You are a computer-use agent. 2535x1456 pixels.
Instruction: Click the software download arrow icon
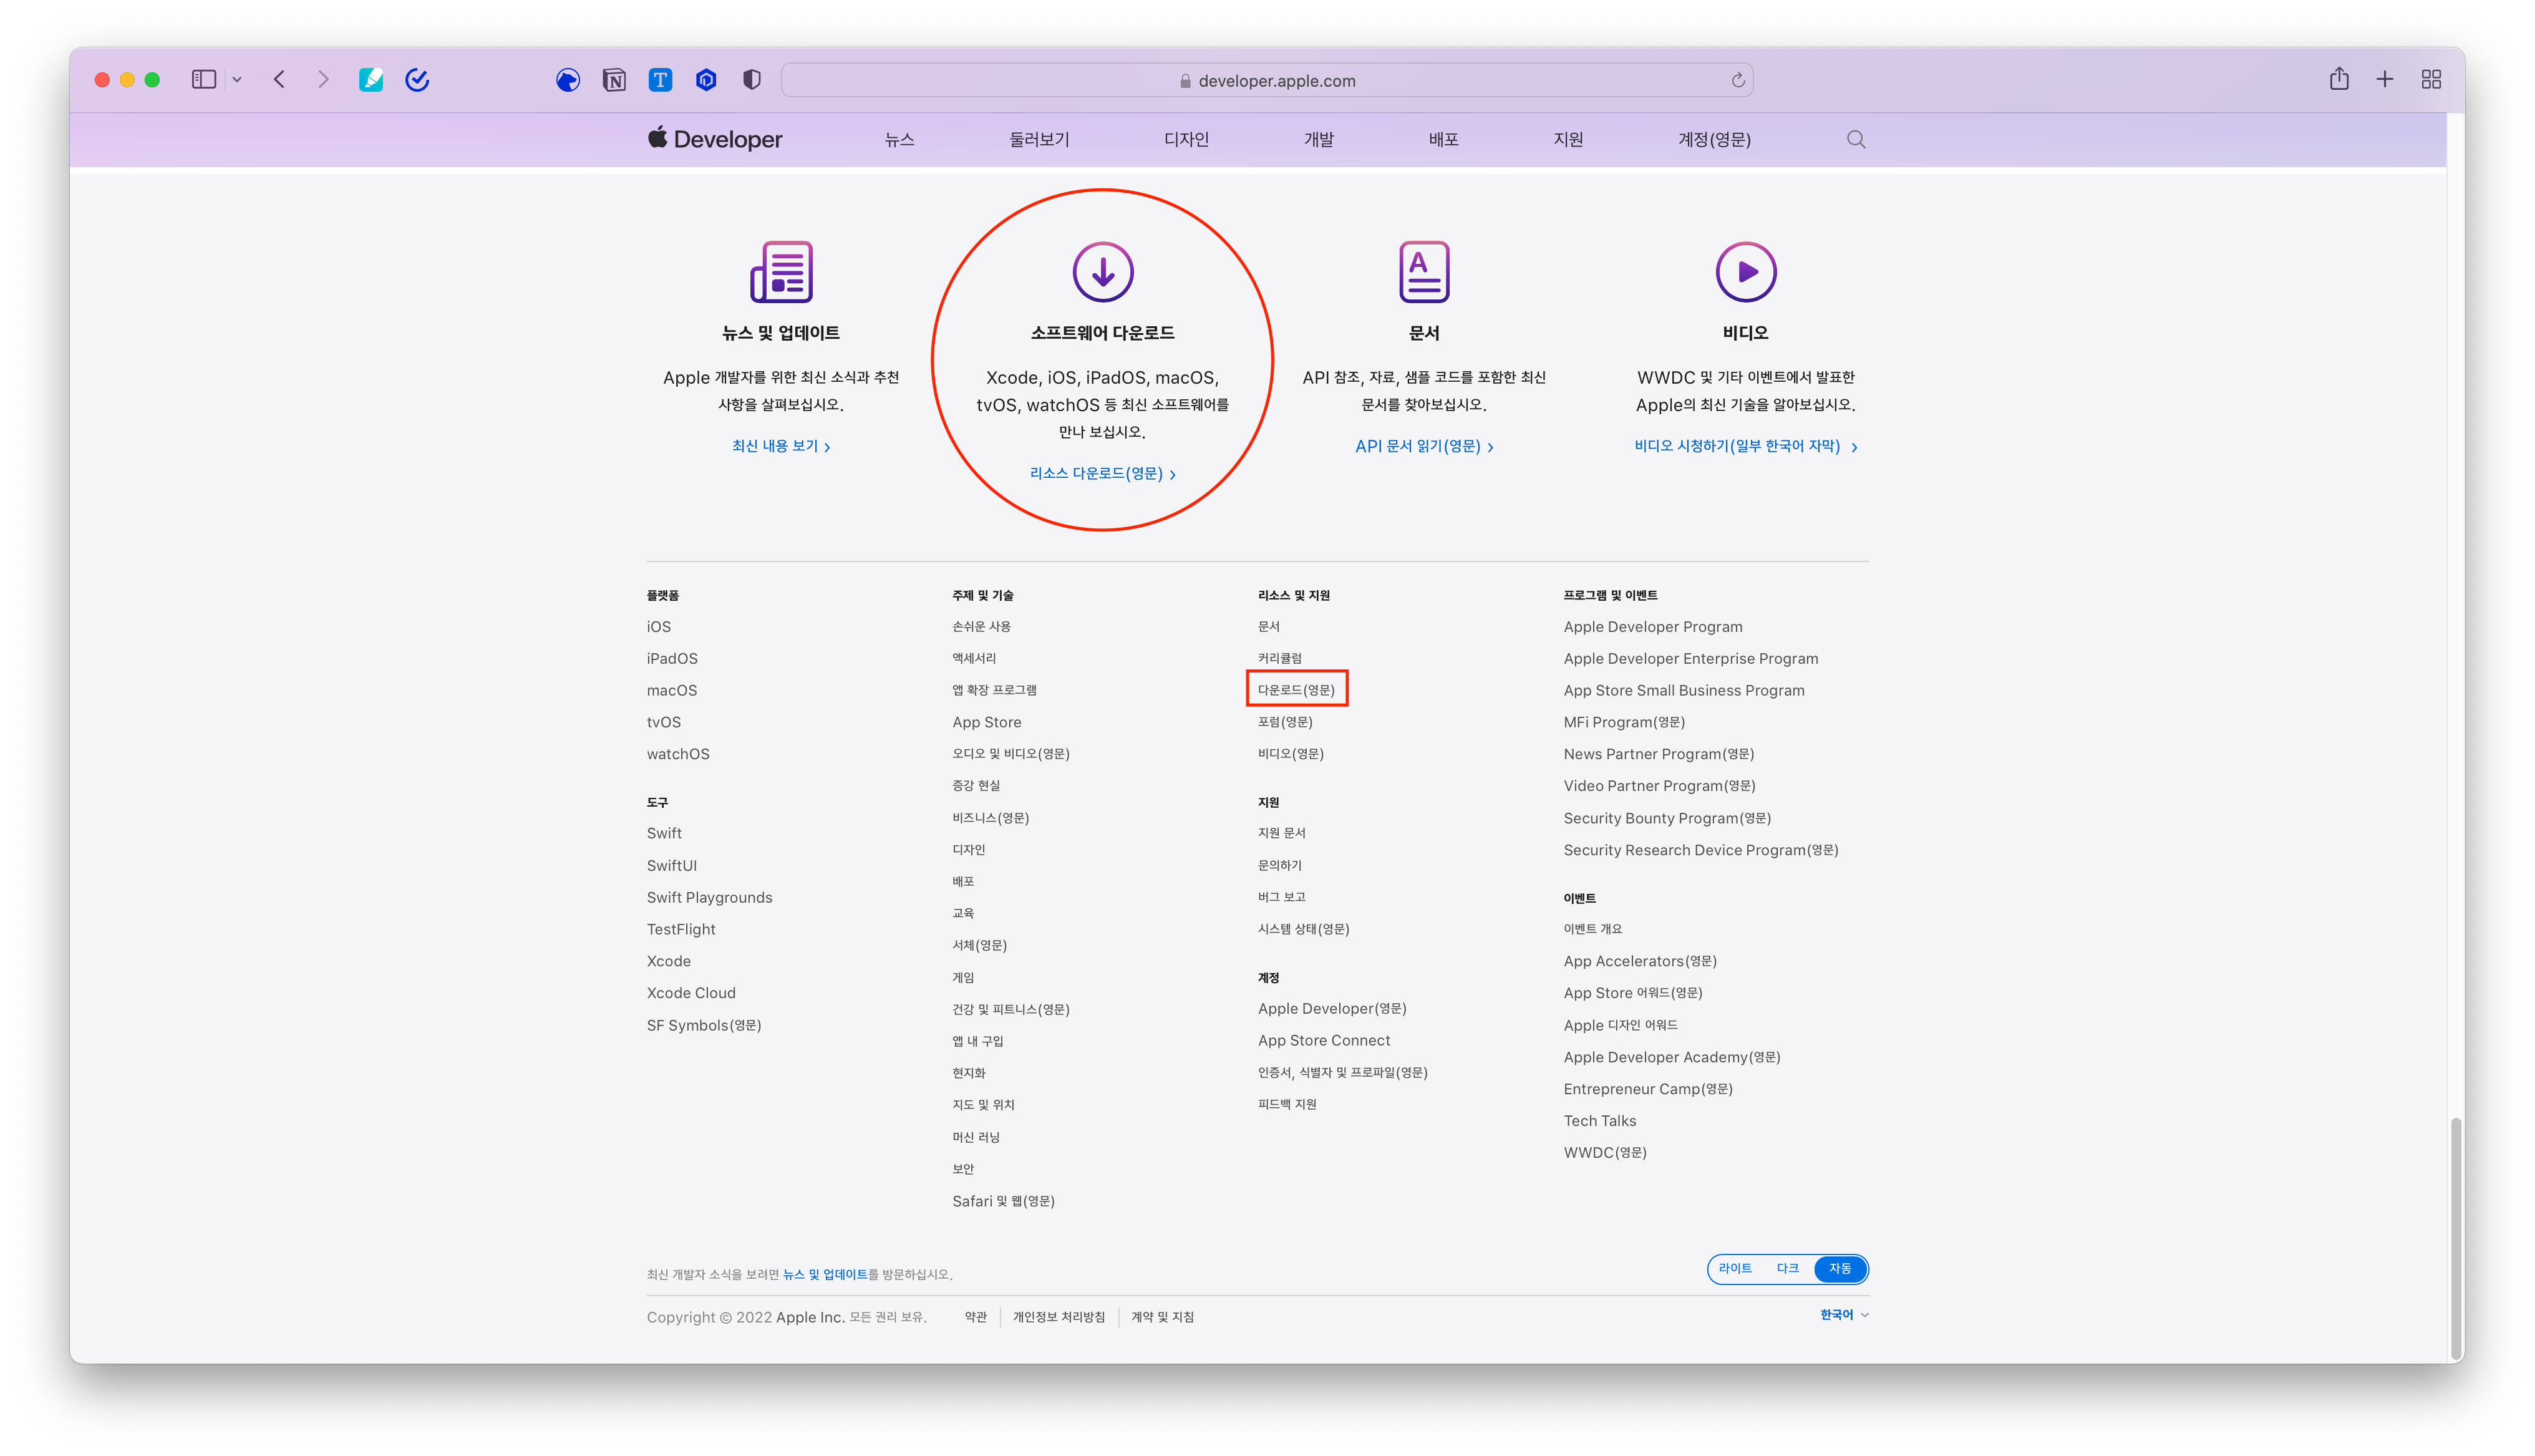(1103, 271)
